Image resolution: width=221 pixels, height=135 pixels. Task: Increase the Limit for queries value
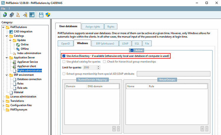click(98, 67)
